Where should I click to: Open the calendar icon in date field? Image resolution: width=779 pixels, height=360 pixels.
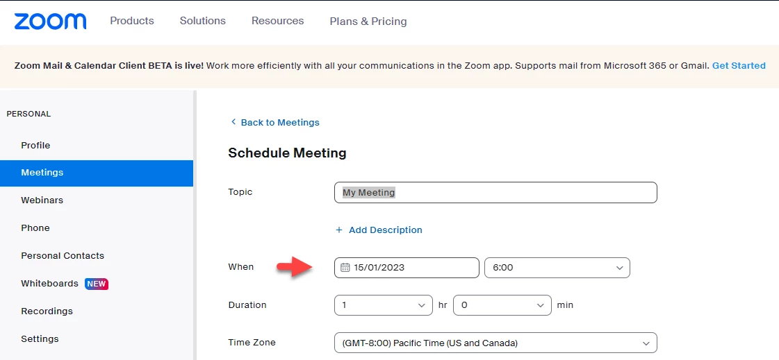click(345, 268)
